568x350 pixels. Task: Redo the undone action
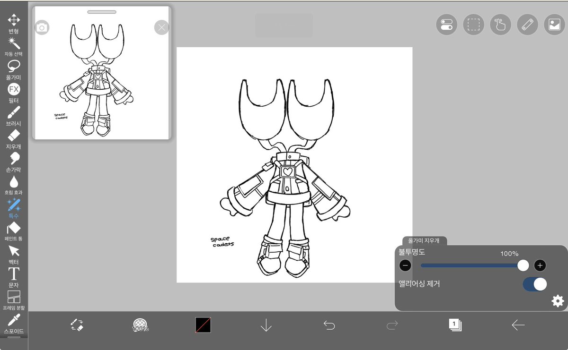(392, 325)
